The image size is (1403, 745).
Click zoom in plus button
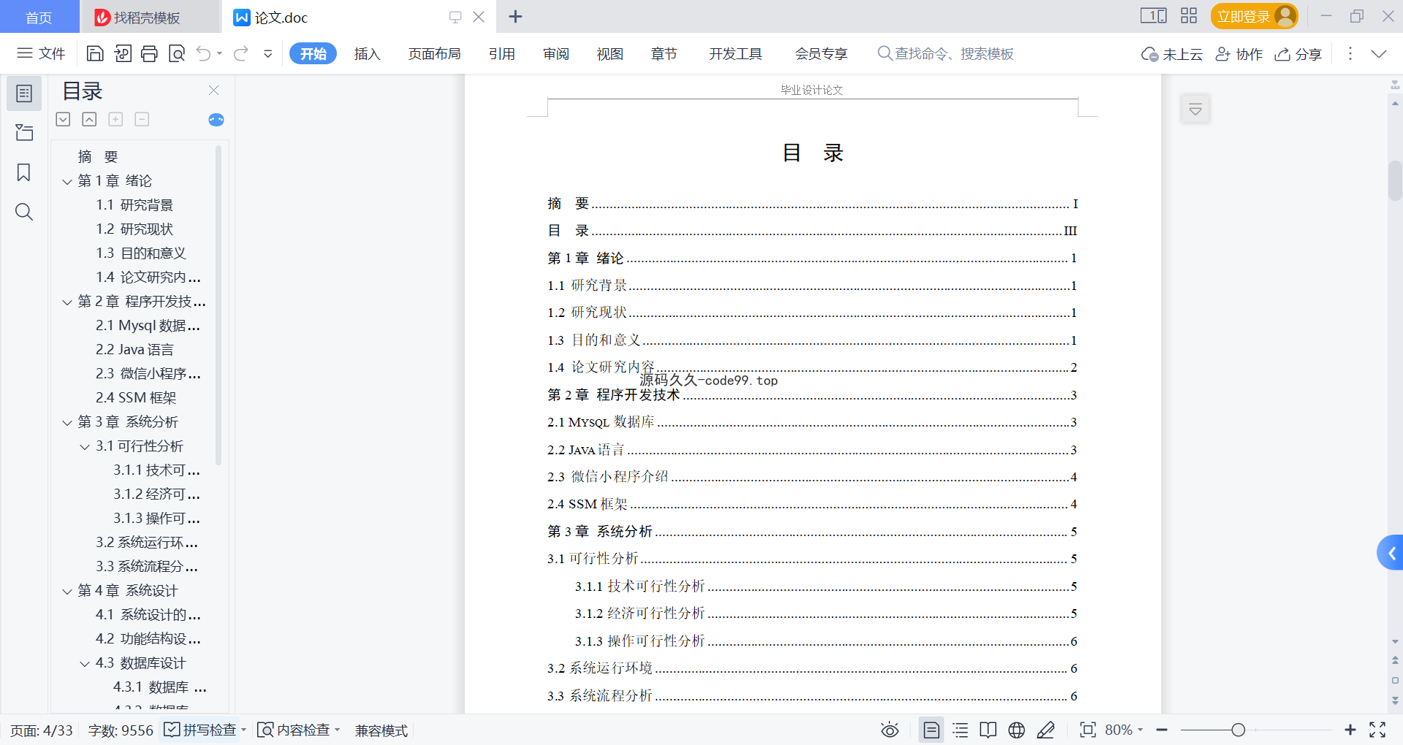(x=1350, y=730)
